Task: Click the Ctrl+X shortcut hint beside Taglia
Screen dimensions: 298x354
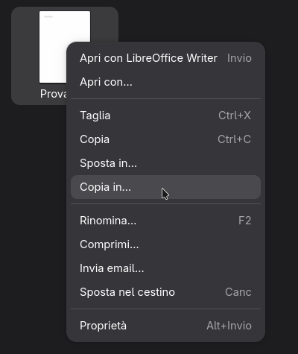Action: coord(235,116)
